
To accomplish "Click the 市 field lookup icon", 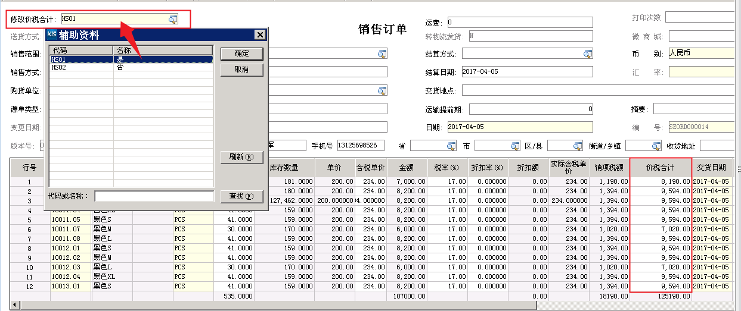I will pyautogui.click(x=515, y=146).
